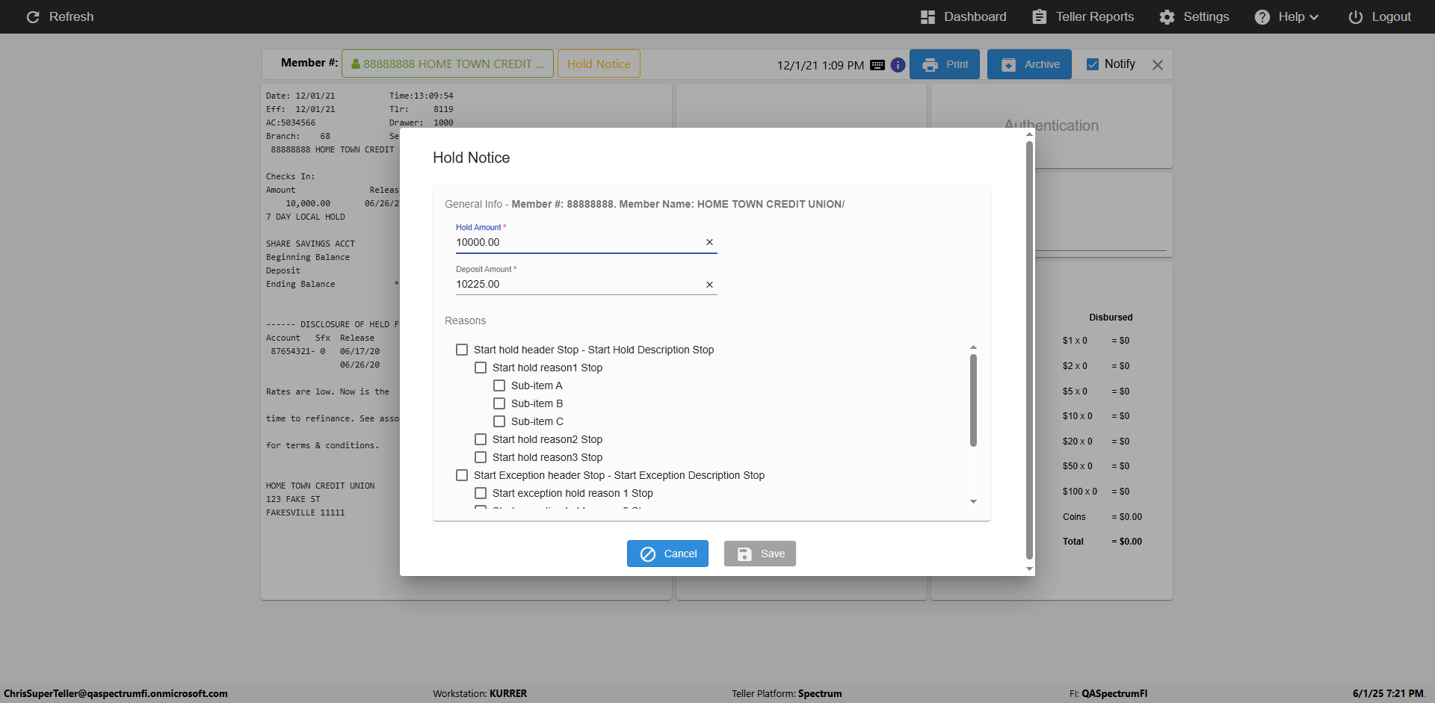Screen dimensions: 1435x703
Task: Click the Save button
Action: pyautogui.click(x=759, y=554)
